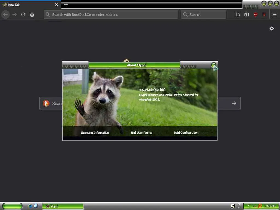
Task: Open the Licensing Information link
Action: pos(95,133)
